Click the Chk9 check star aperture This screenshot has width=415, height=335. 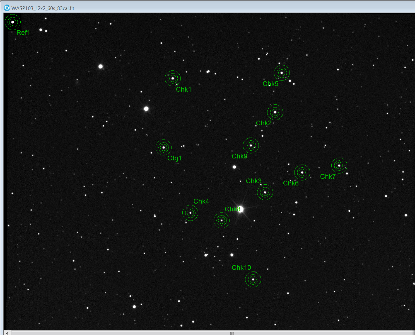[251, 145]
